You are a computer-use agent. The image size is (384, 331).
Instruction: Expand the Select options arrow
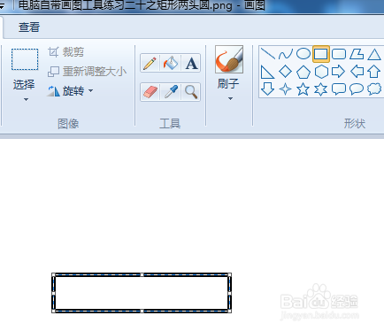coord(26,100)
